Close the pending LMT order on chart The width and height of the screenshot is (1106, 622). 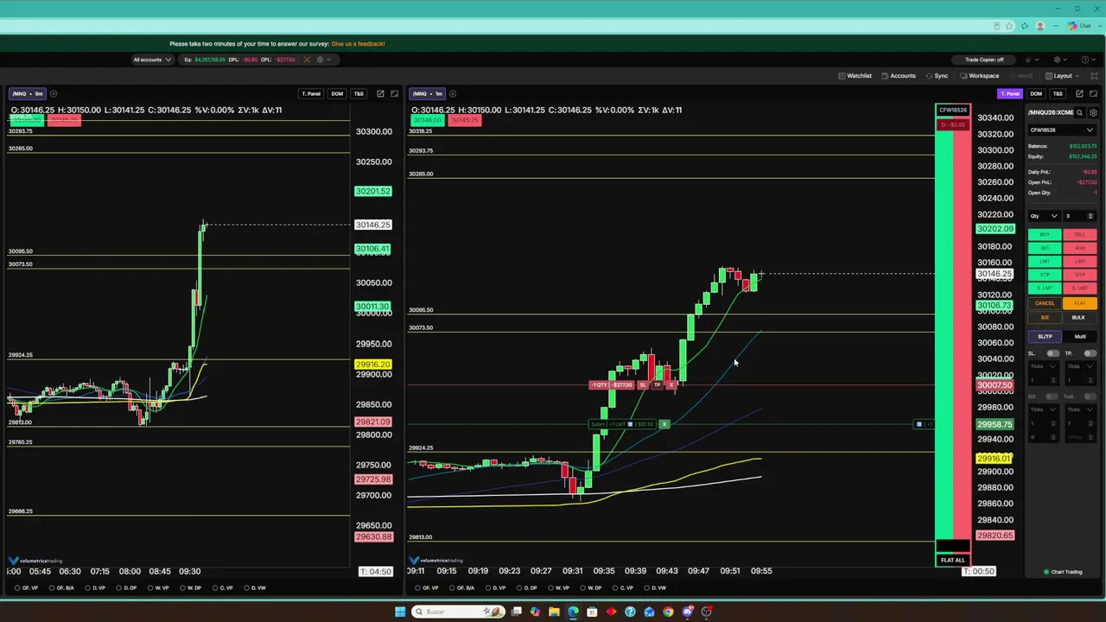pyautogui.click(x=664, y=424)
